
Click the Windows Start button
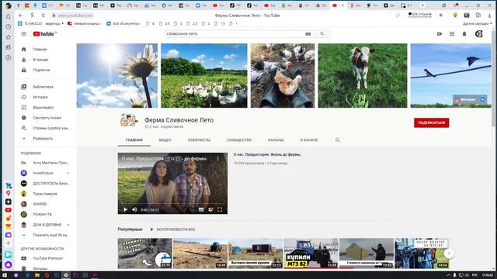click(x=5, y=275)
